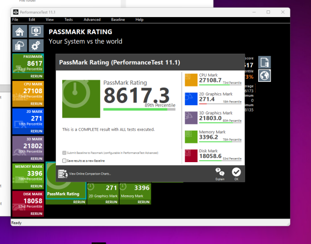Image resolution: width=311 pixels, height=244 pixels.
Task: Click the 2D Graphics Mark stopwatch tile
Action: click(x=103, y=192)
